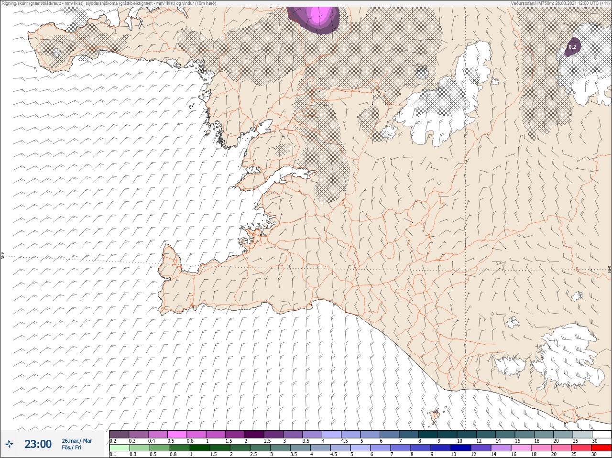Click the 23:00 forecast time display
612x458 pixels.
click(x=38, y=444)
